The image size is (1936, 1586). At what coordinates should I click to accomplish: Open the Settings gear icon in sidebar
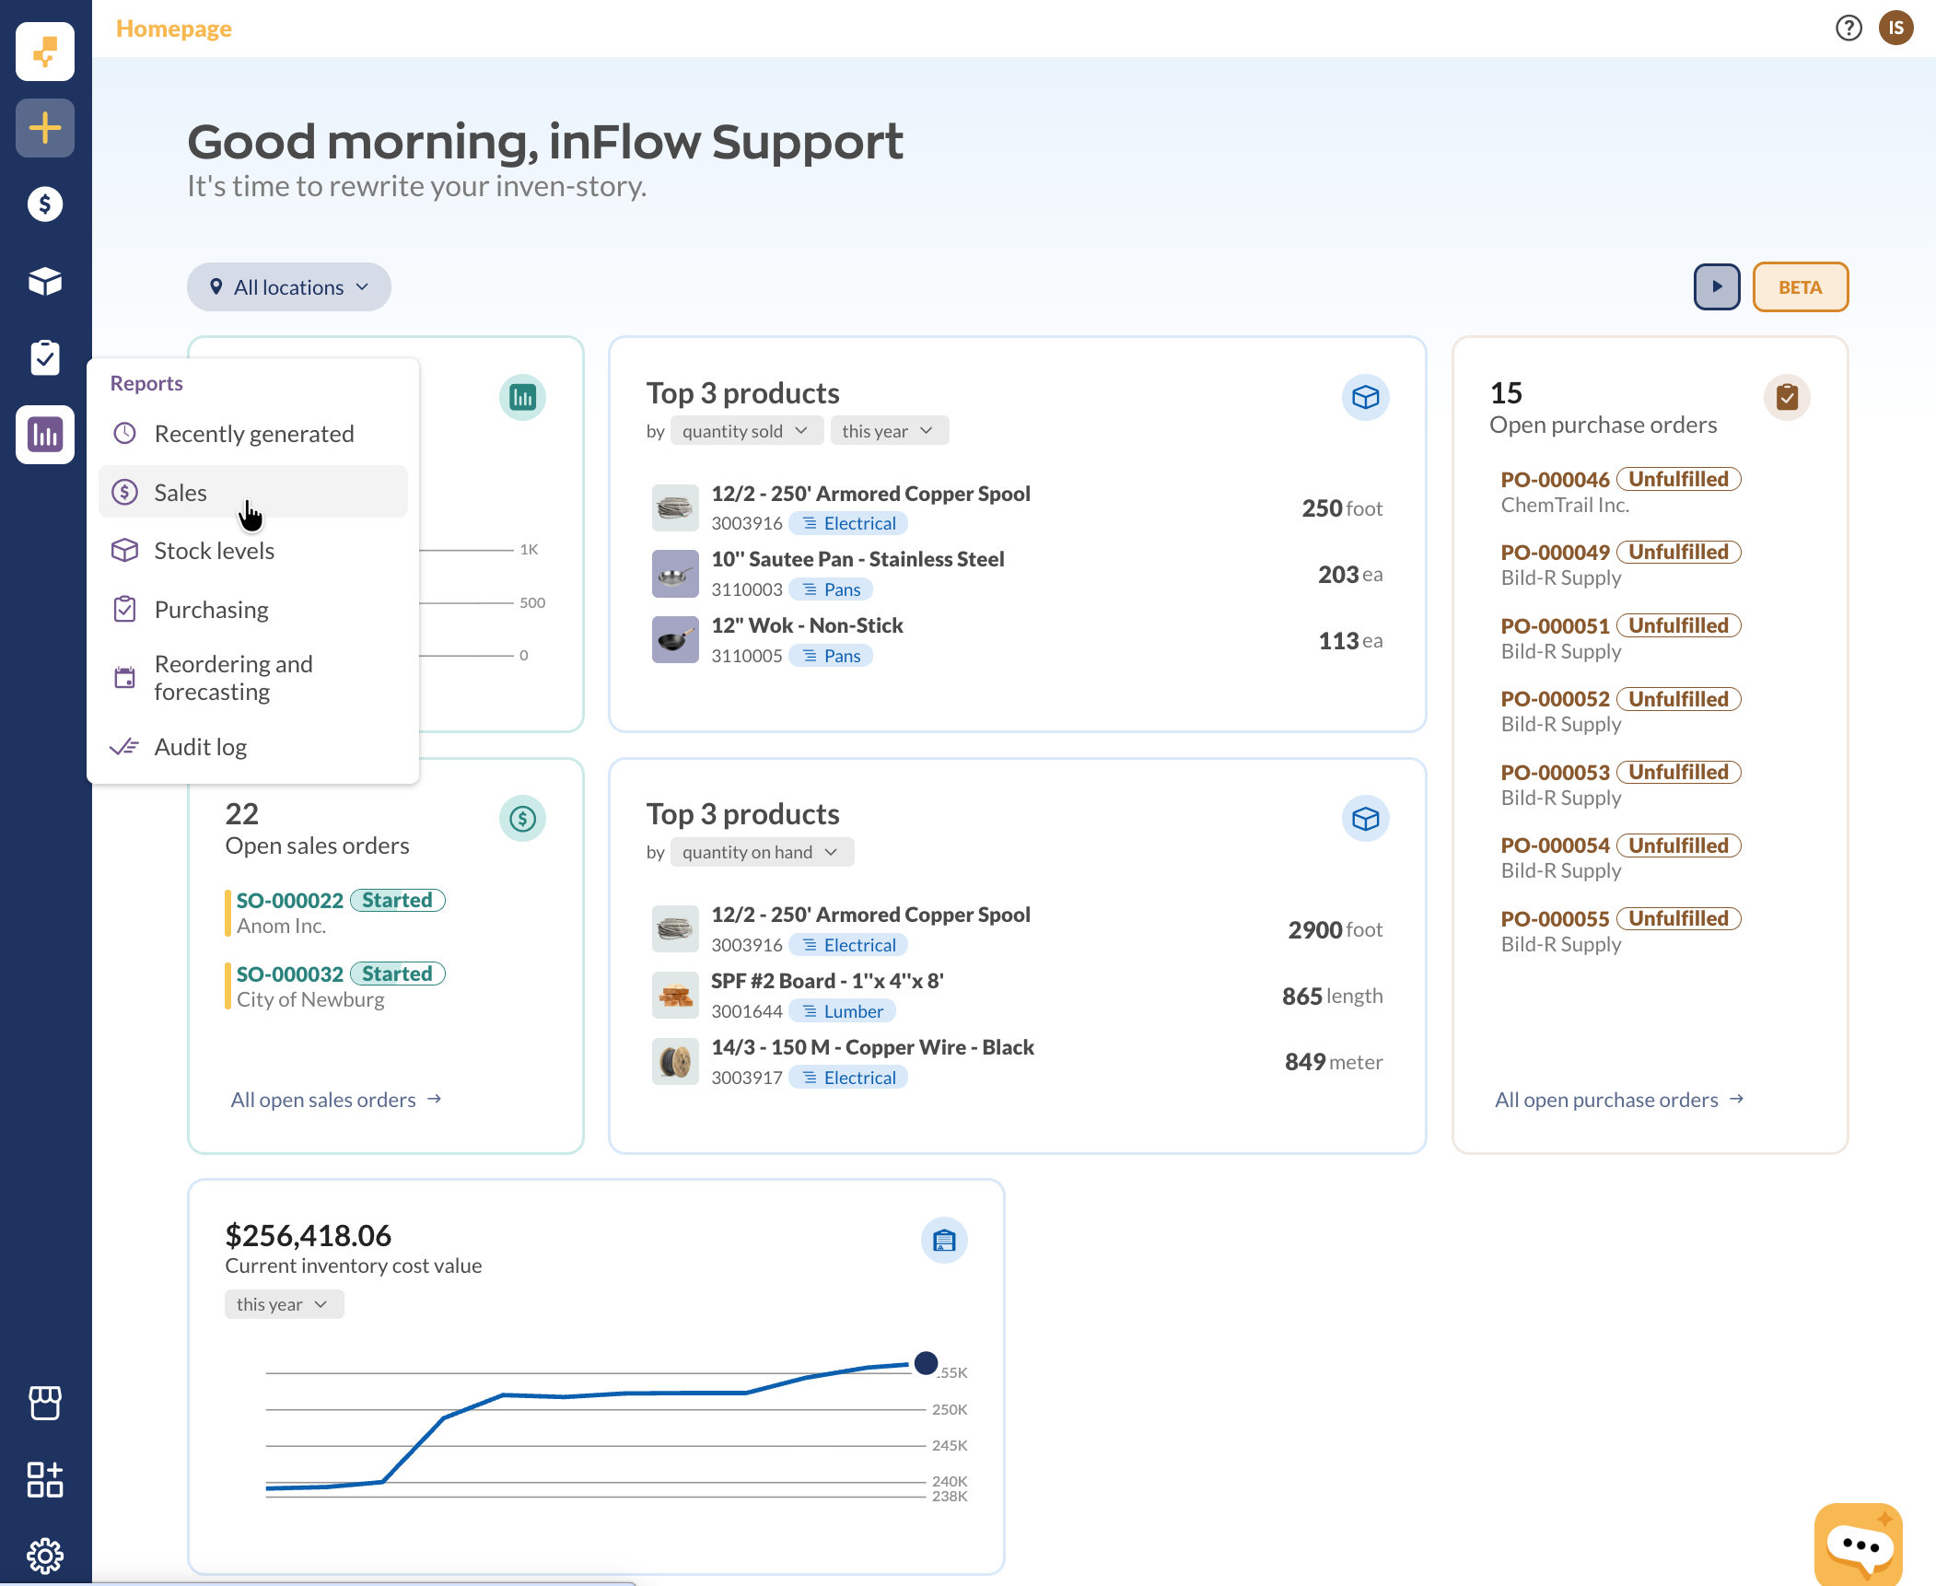44,1556
